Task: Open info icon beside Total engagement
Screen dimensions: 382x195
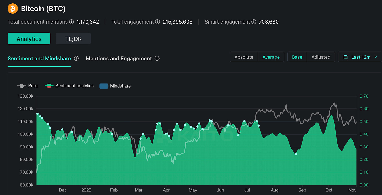Action: pos(157,22)
